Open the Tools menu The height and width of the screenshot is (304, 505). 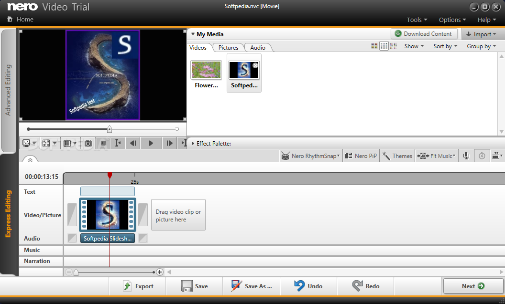tap(417, 20)
